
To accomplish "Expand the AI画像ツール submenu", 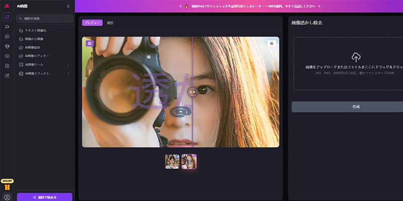I will pos(68,64).
